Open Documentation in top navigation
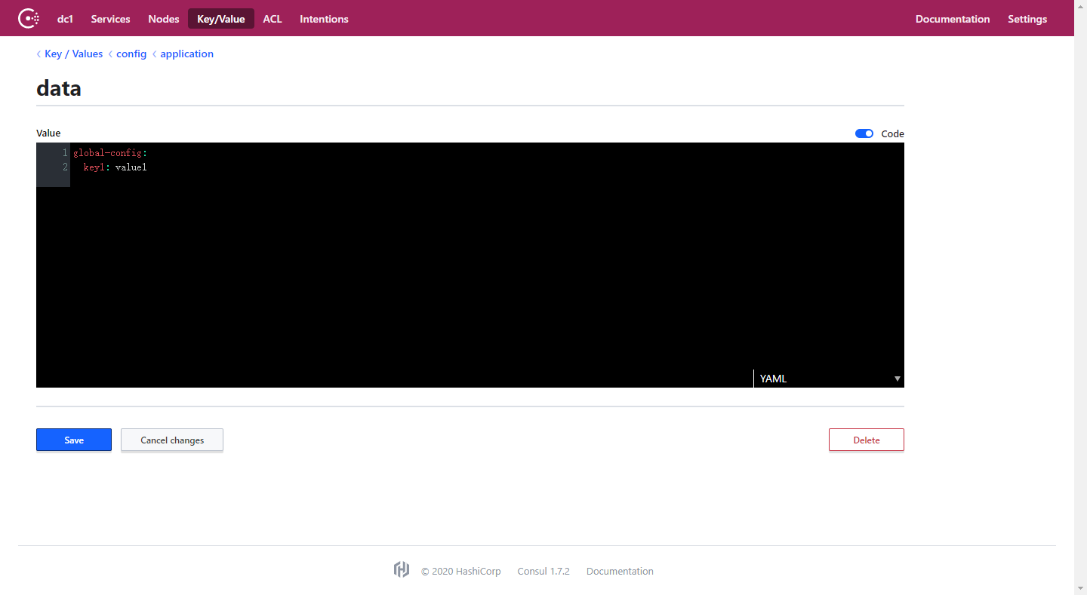 (953, 19)
